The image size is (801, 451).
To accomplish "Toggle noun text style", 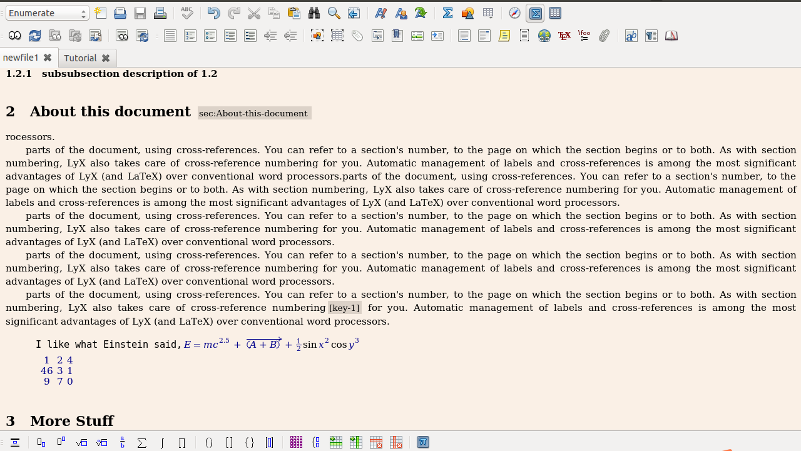I will point(400,13).
